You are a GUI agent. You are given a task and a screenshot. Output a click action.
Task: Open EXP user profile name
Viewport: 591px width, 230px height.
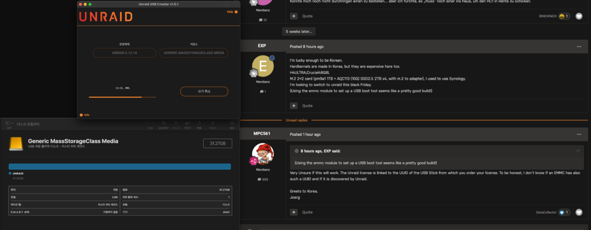click(262, 46)
